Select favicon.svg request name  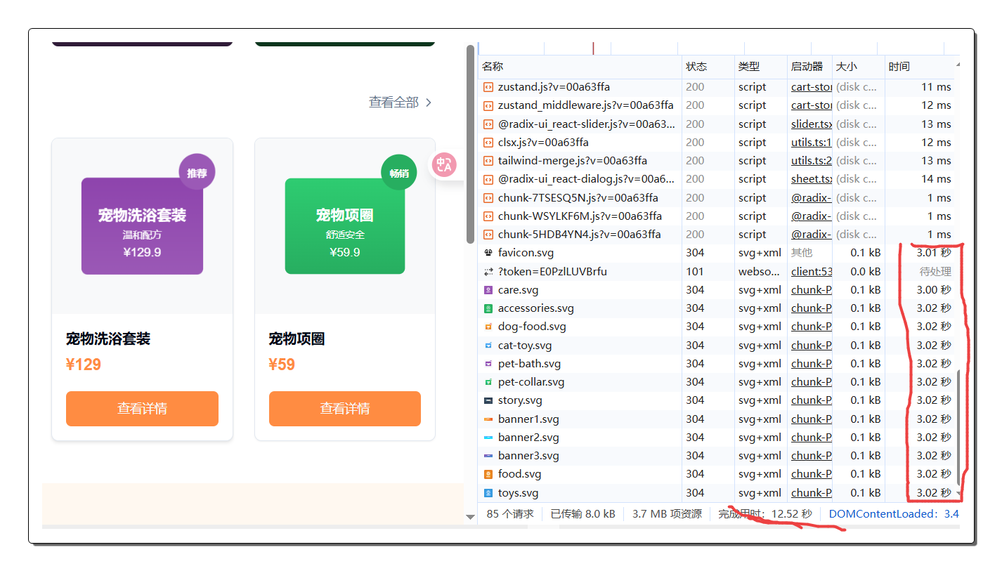click(526, 253)
